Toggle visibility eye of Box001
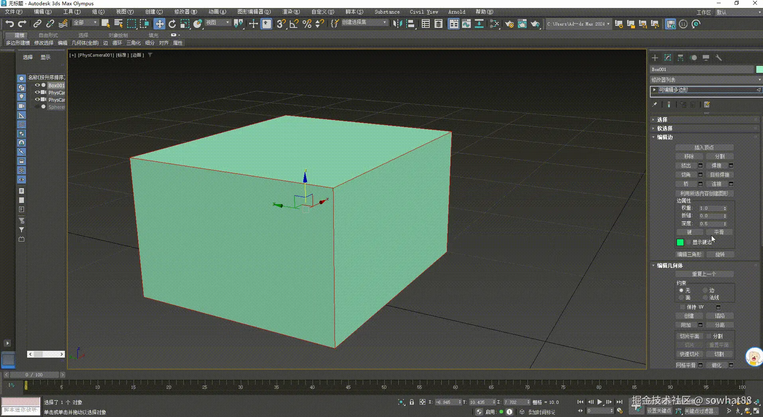Screen dimensions: 763x417 [37, 85]
